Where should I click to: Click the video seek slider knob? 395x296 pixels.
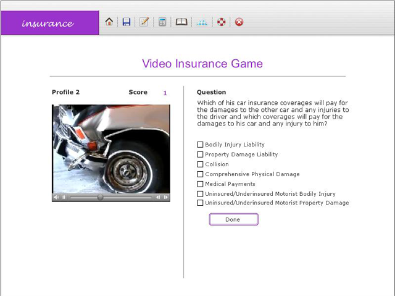100,197
